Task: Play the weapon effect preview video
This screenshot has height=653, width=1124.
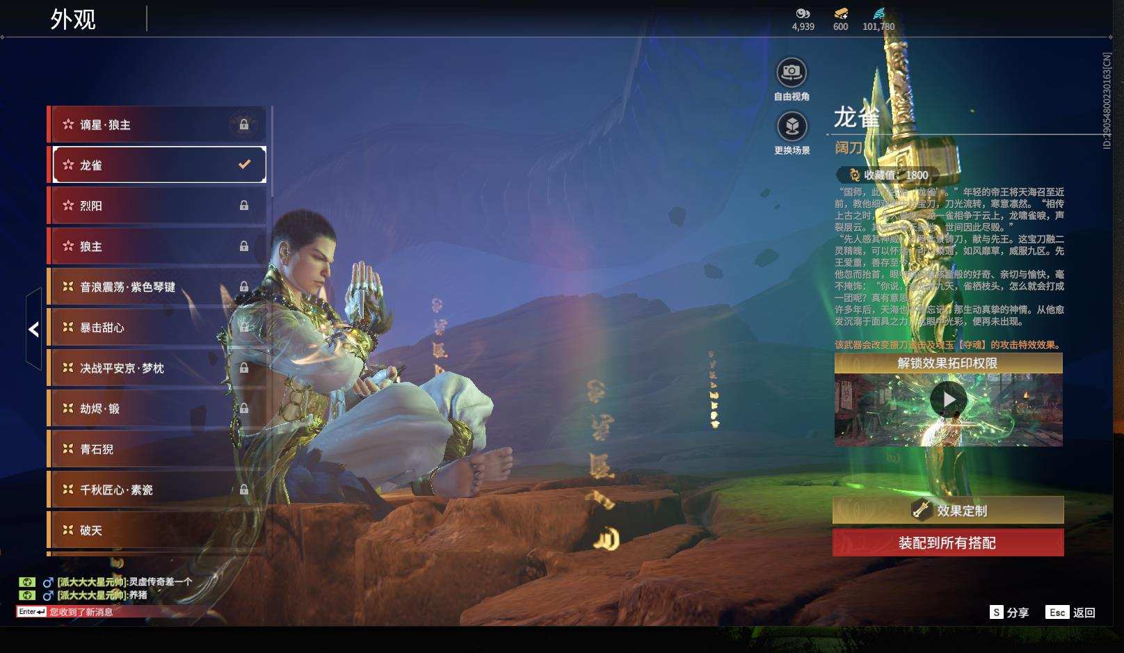Action: (x=948, y=400)
